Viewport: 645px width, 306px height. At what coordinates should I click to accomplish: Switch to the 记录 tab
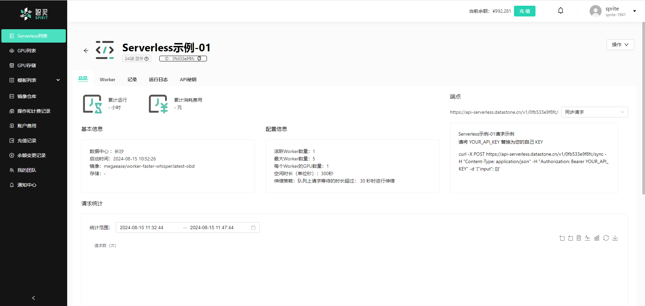[132, 80]
